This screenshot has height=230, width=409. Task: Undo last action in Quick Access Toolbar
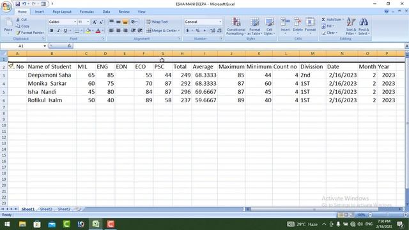point(24,4)
